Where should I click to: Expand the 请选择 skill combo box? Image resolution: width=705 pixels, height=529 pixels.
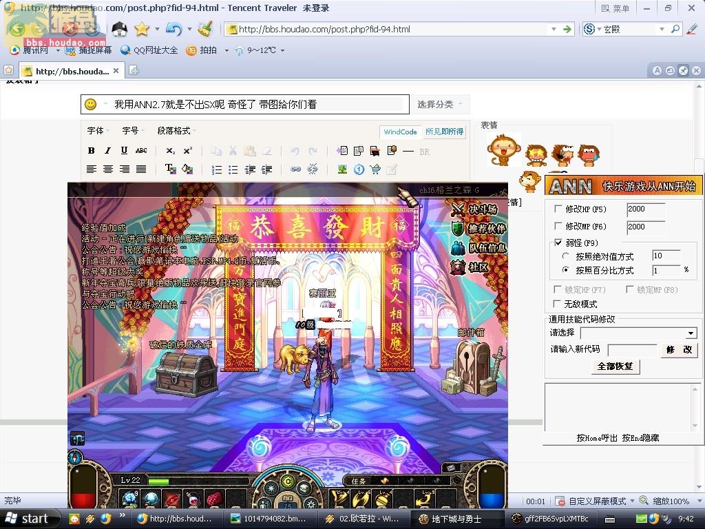click(x=691, y=333)
